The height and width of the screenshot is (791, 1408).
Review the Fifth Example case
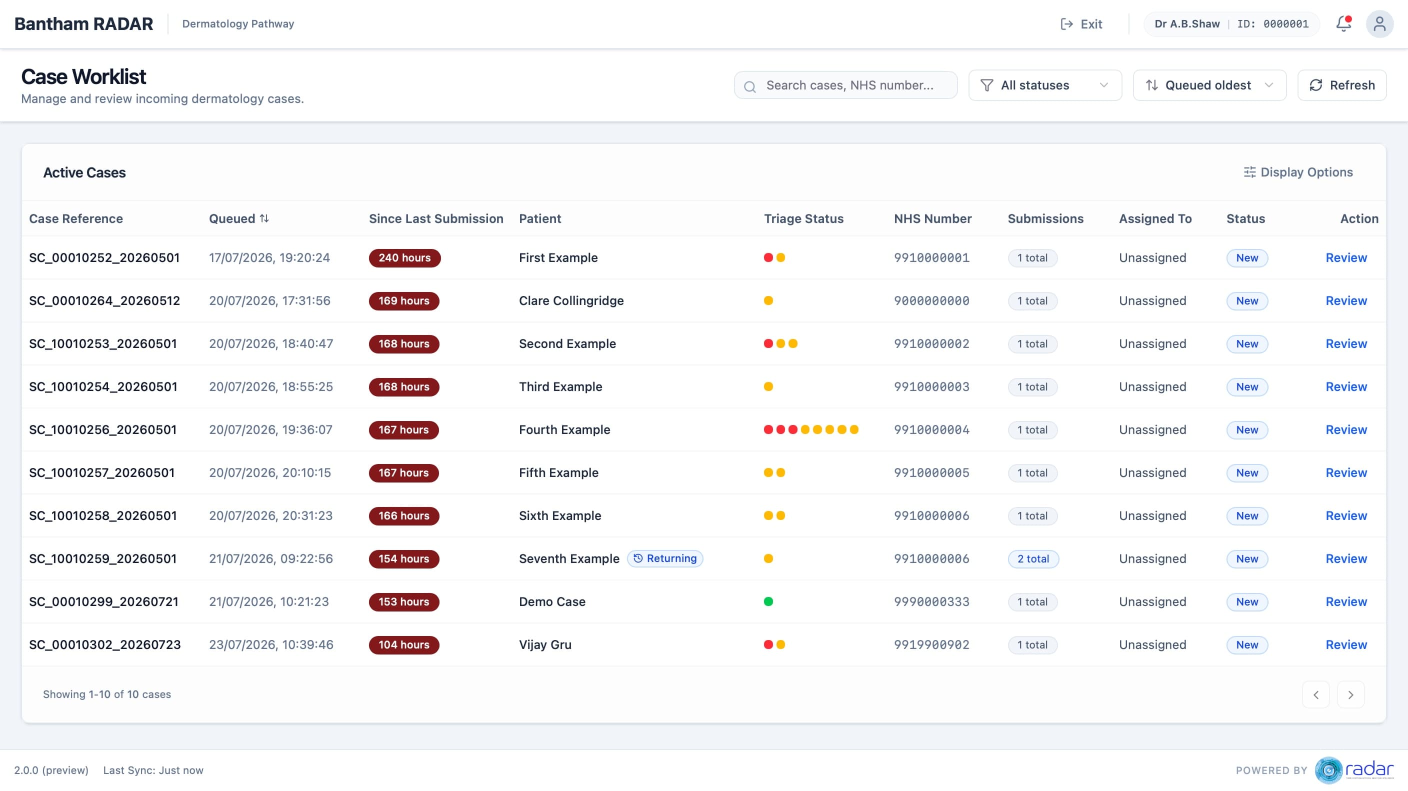1346,473
